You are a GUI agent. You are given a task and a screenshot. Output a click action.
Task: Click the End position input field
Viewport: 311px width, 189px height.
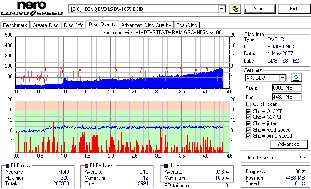click(287, 97)
